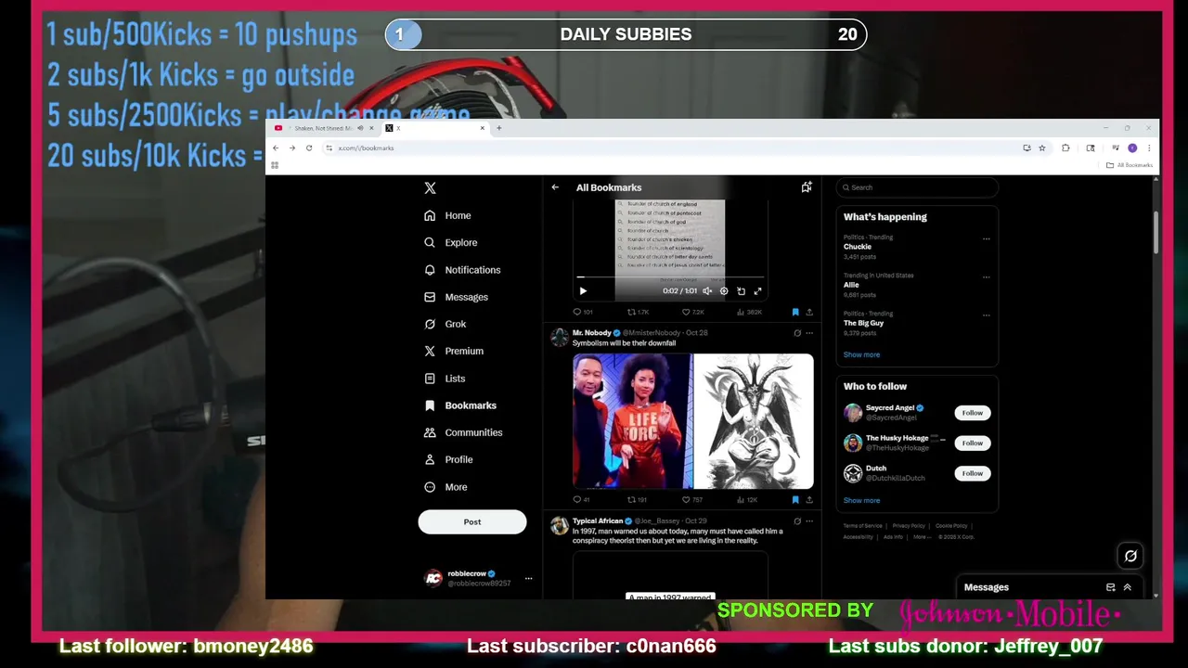Go to Home in X sidebar

pos(447,215)
